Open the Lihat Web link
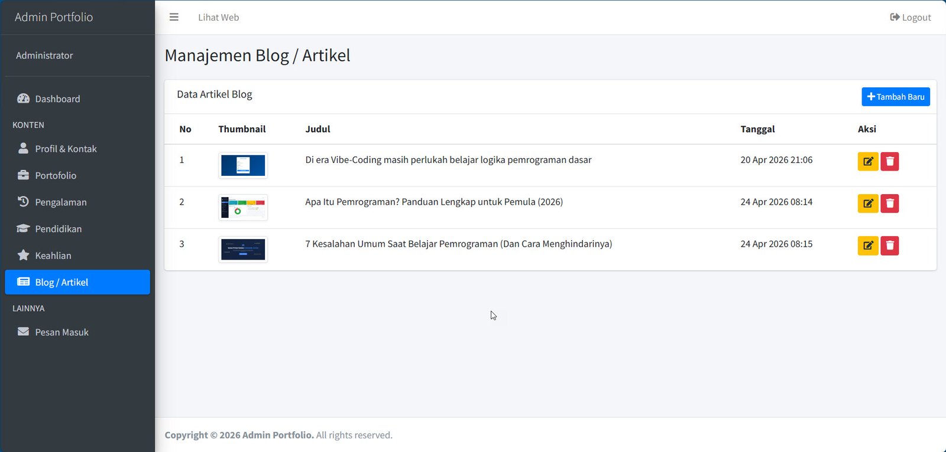The height and width of the screenshot is (452, 946). point(218,17)
